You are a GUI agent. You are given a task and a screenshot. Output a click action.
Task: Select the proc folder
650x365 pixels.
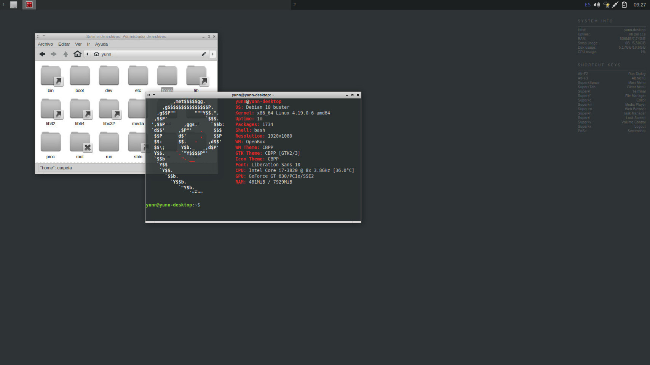coord(51,145)
